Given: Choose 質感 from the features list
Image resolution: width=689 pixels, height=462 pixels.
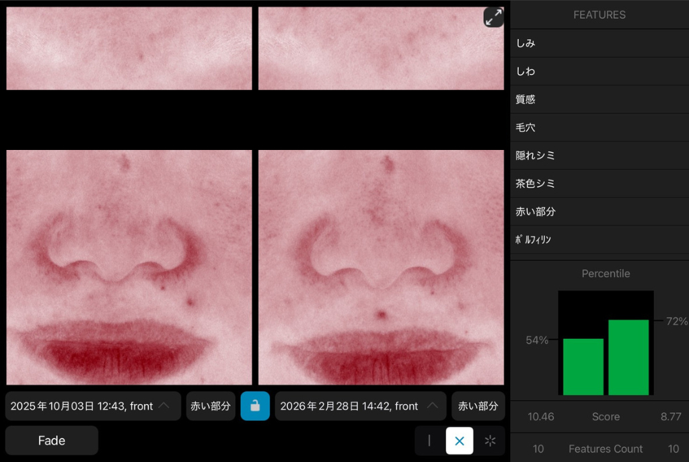Looking at the screenshot, I should (x=599, y=100).
